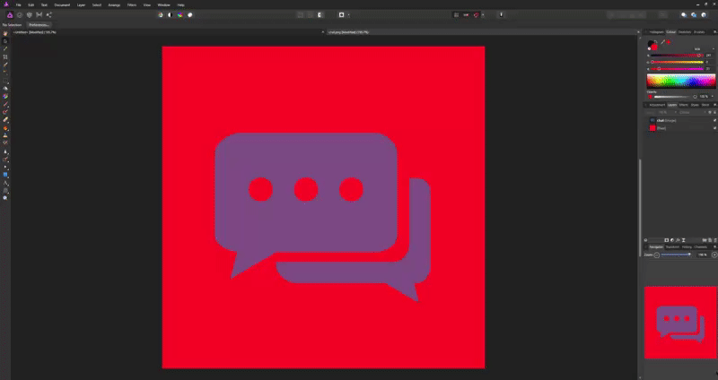
Task: Switch to the Effects tab
Action: point(684,105)
